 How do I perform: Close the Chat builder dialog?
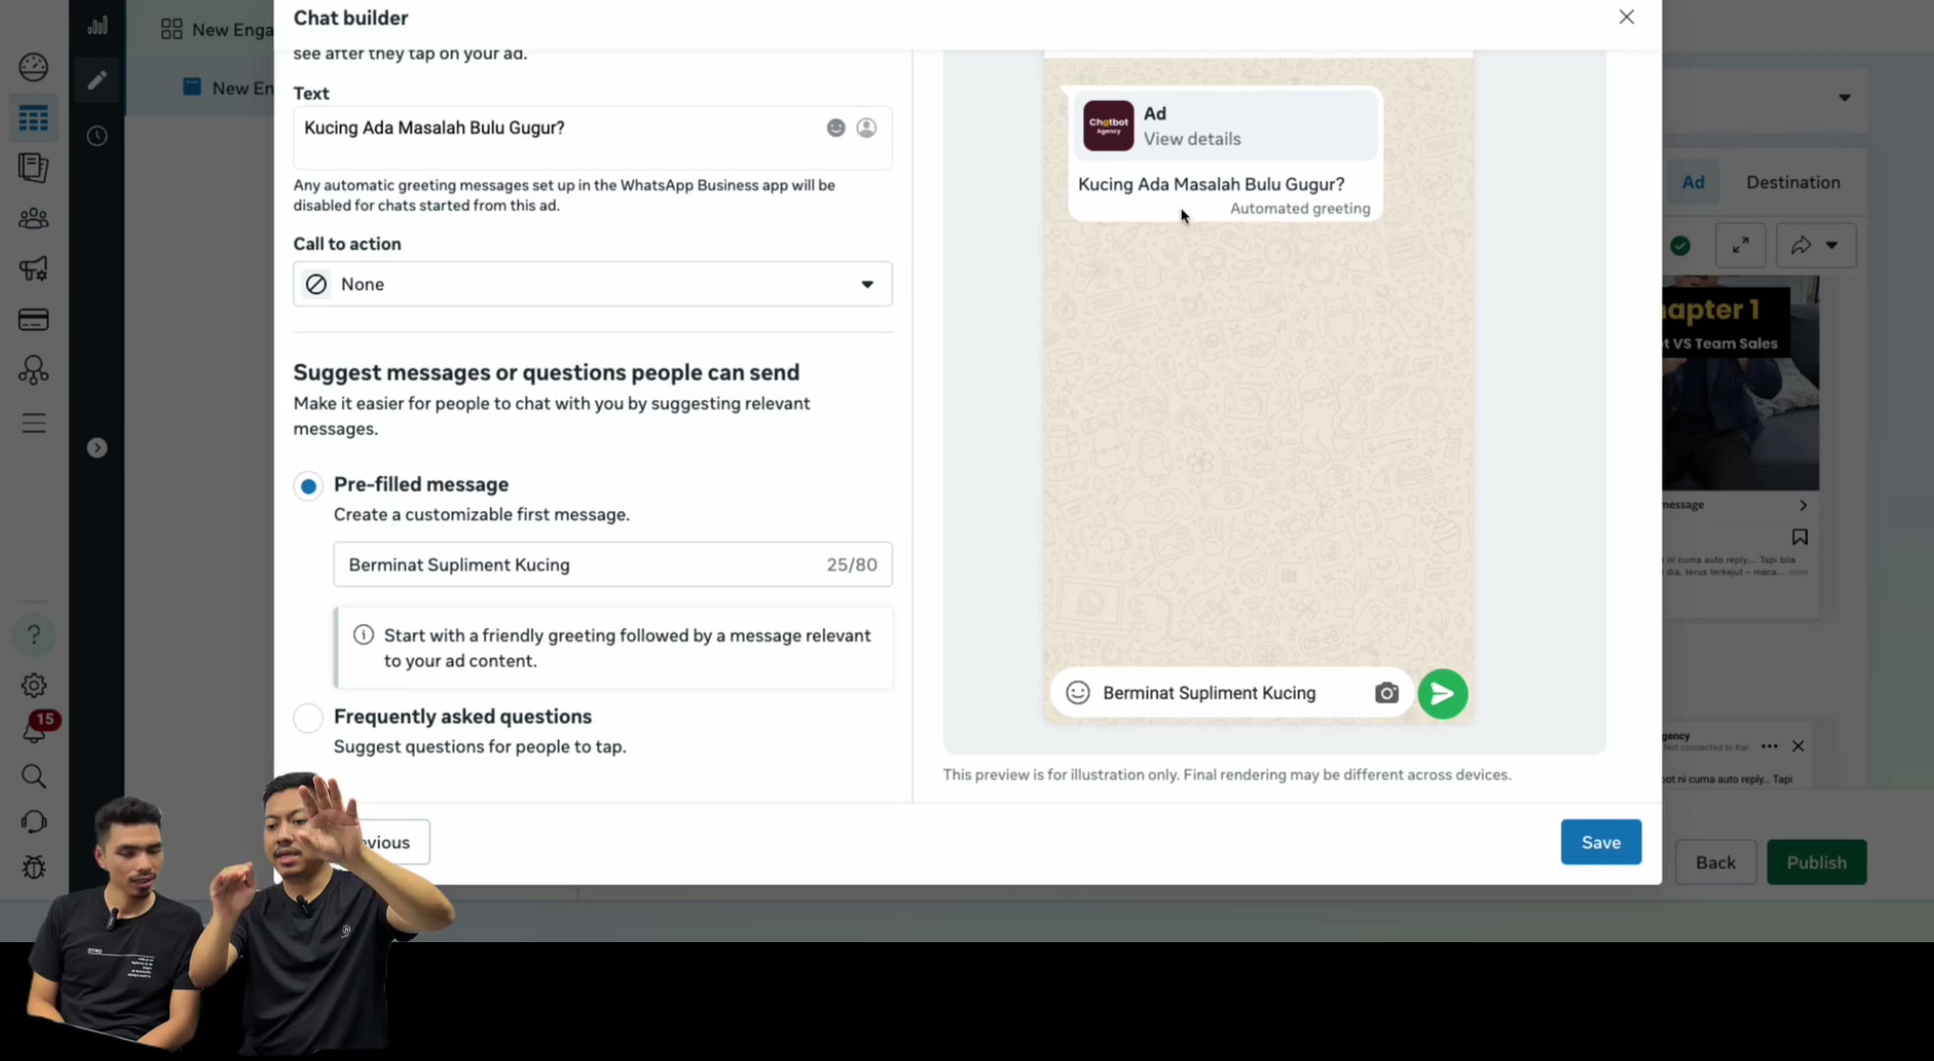pyautogui.click(x=1626, y=17)
